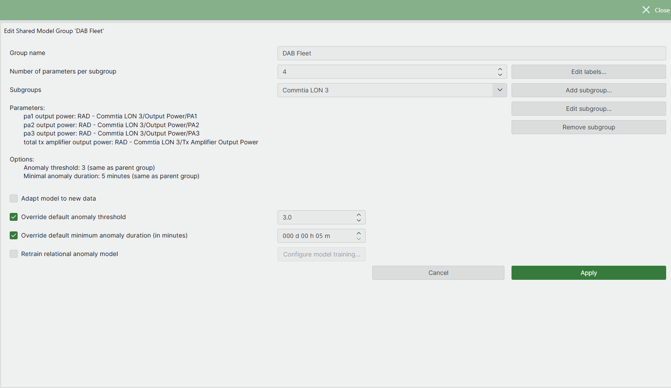This screenshot has height=388, width=671.
Task: Uncheck Override default minimum anomaly duration
Action: click(x=13, y=235)
